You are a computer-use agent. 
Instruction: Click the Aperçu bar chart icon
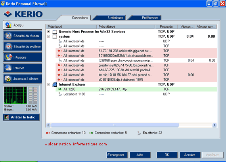pyautogui.click(x=8, y=25)
